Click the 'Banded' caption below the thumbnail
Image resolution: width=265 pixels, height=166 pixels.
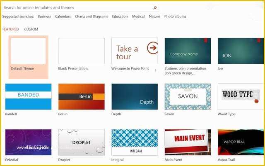pyautogui.click(x=11, y=114)
